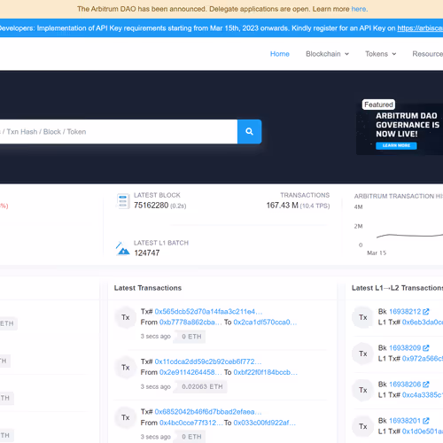Open L1 transaction 0x972a566c
This screenshot has height=443, width=443.
423,359
